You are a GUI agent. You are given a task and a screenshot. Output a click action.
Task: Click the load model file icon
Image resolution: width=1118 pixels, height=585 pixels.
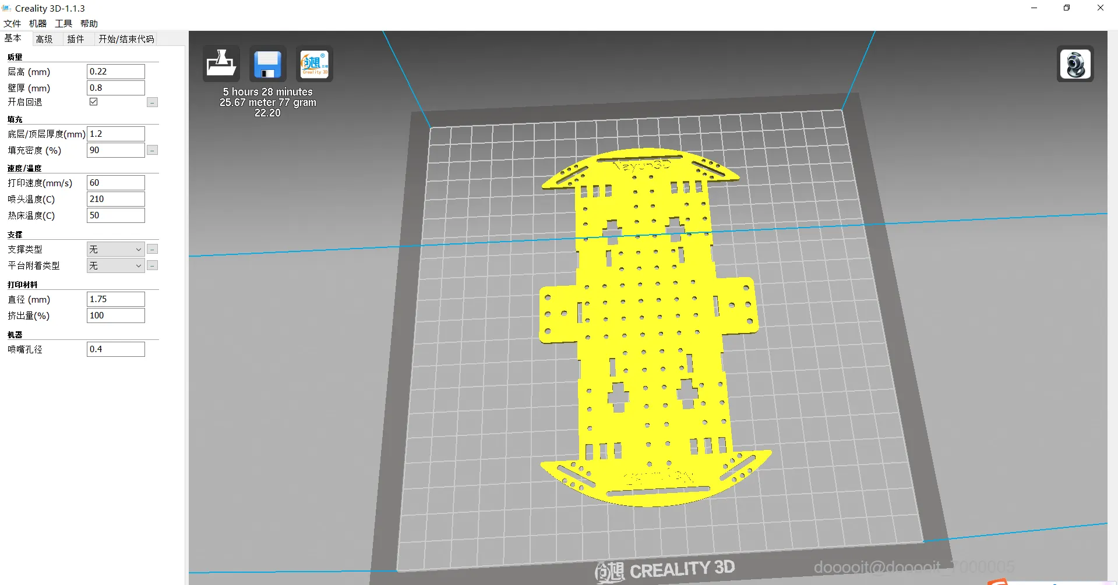click(x=221, y=64)
